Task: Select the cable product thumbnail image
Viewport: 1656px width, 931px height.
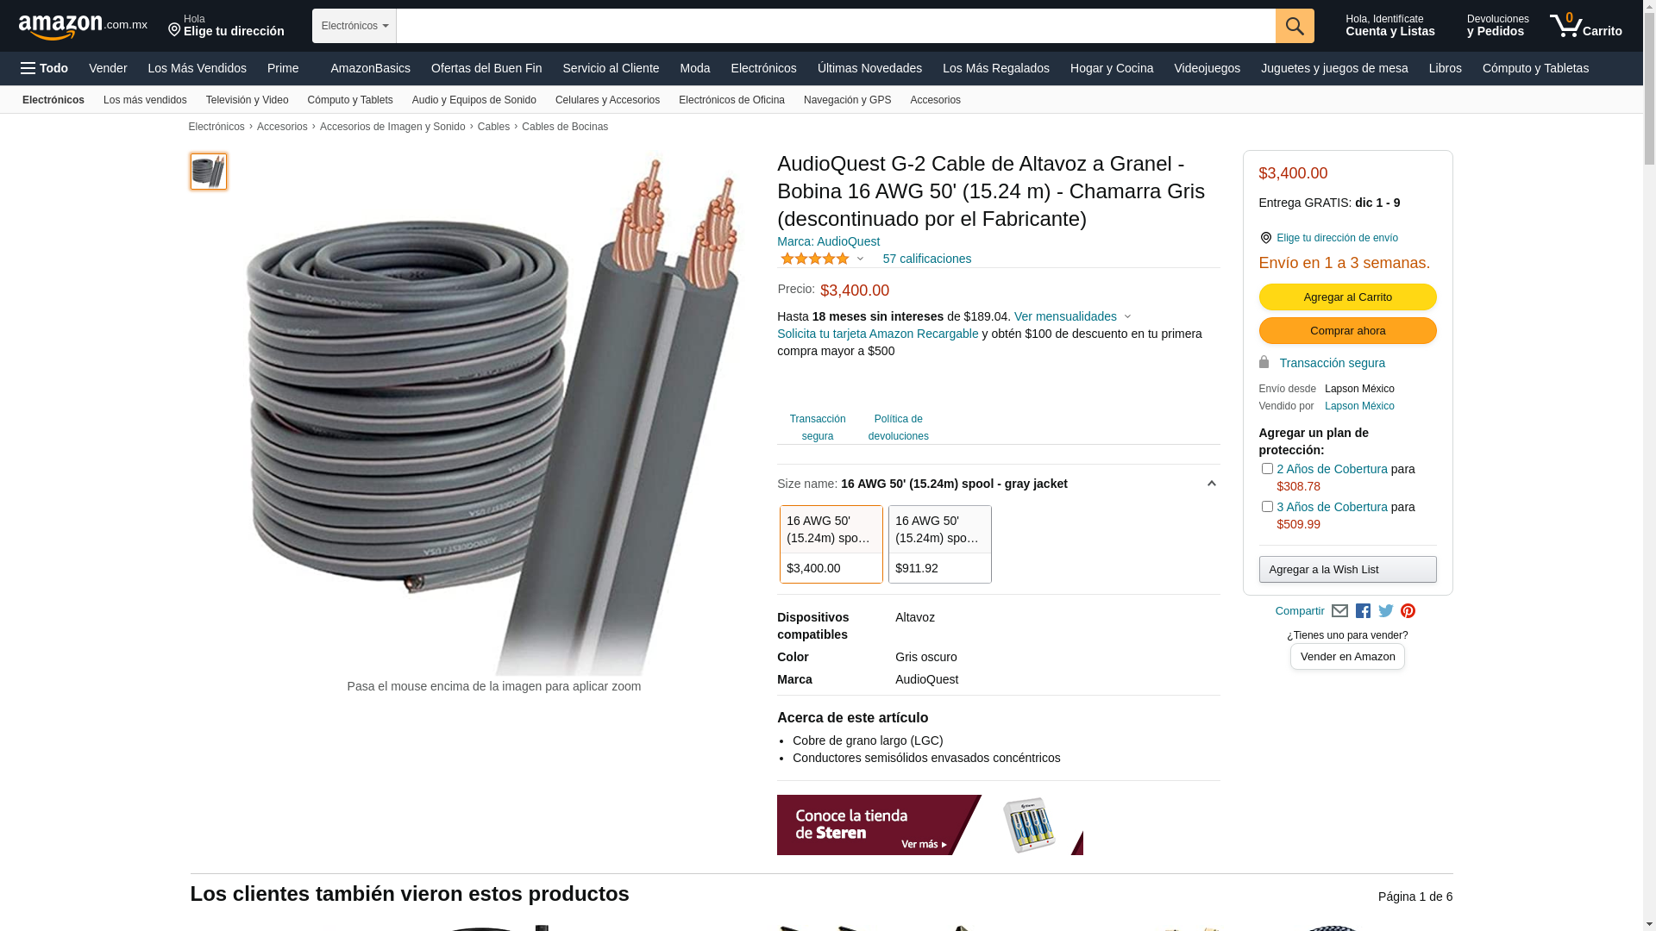Action: click(209, 172)
